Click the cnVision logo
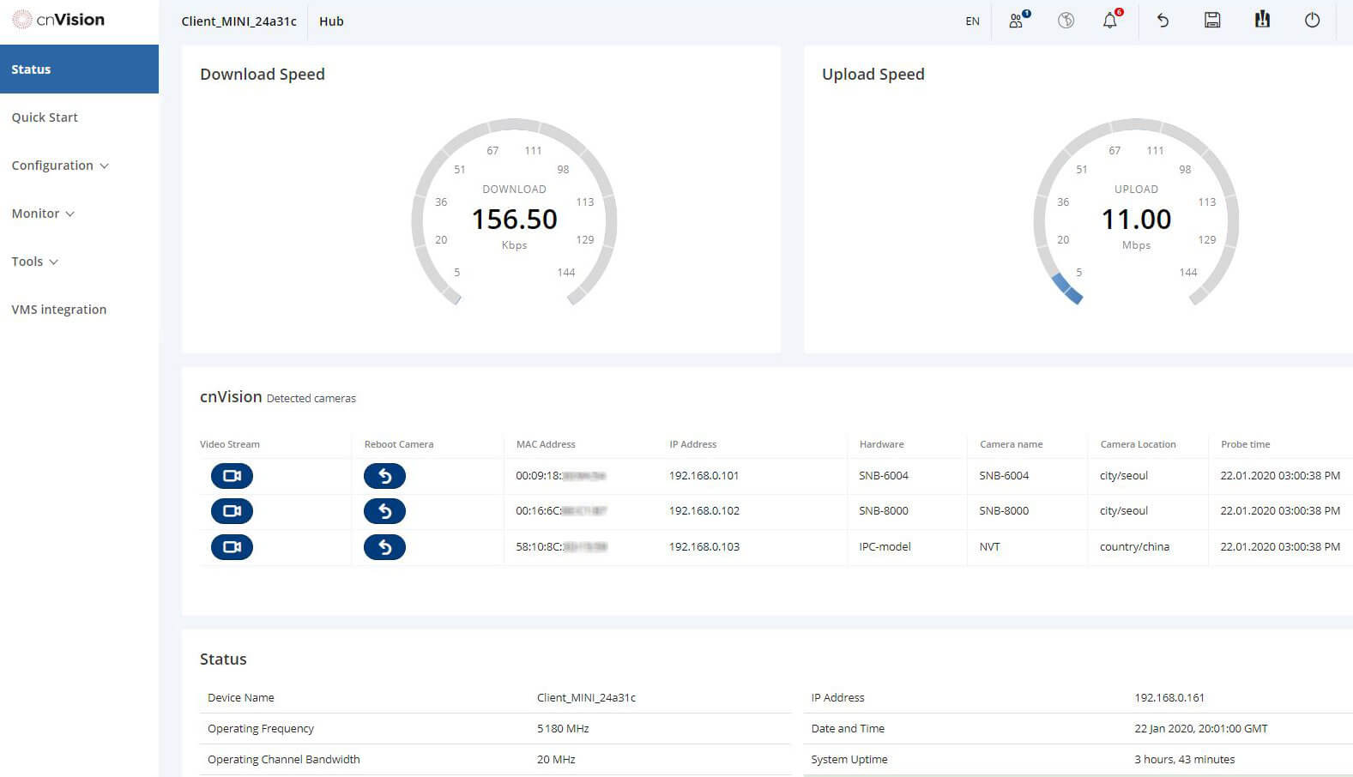The height and width of the screenshot is (777, 1353). pyautogui.click(x=58, y=20)
